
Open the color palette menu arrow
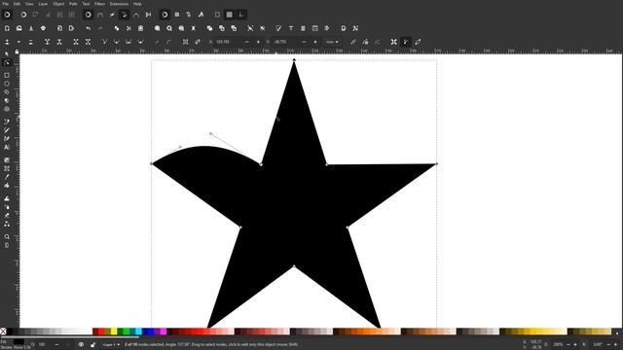pyautogui.click(x=617, y=332)
